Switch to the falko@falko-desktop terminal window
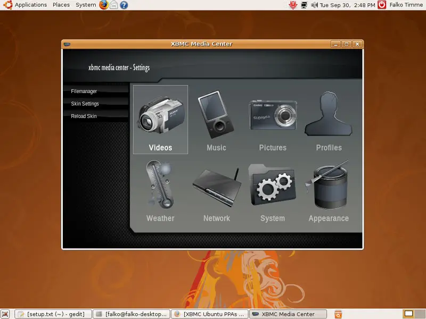Image resolution: width=426 pixels, height=319 pixels. 132,314
